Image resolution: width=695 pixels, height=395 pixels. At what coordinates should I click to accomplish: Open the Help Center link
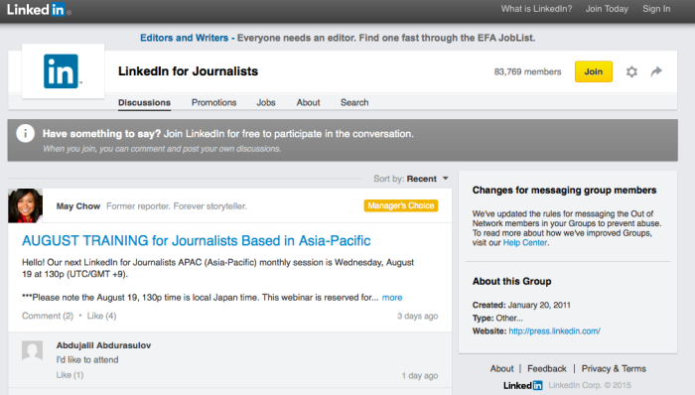point(525,243)
